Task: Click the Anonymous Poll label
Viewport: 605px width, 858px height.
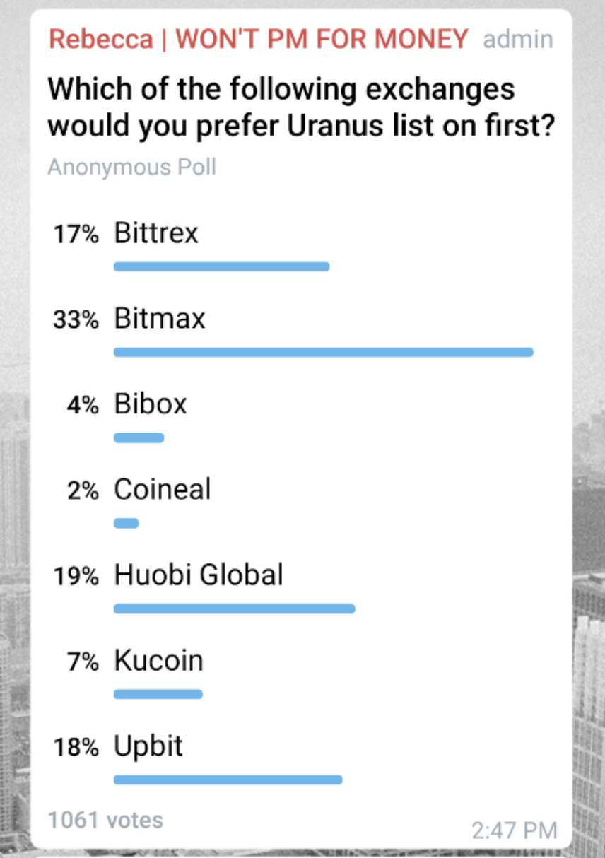Action: pyautogui.click(x=131, y=168)
